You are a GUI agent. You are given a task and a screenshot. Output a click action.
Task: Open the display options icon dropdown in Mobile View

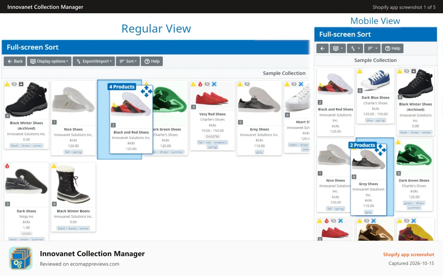click(x=338, y=48)
